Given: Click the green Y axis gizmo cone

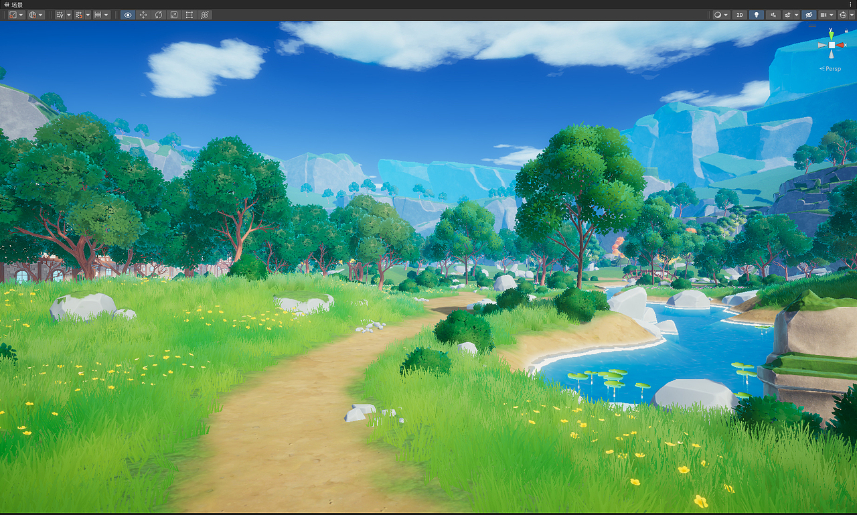Looking at the screenshot, I should (832, 35).
